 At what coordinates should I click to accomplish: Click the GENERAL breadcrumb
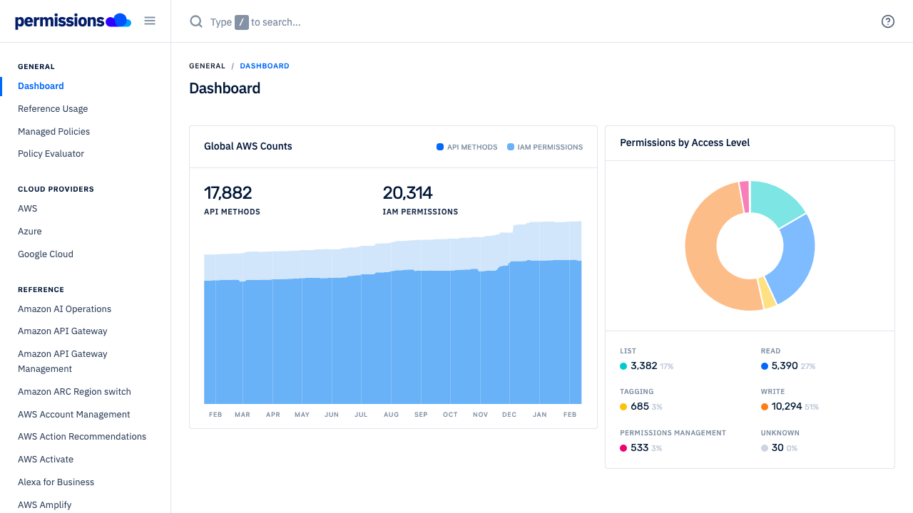tap(207, 66)
